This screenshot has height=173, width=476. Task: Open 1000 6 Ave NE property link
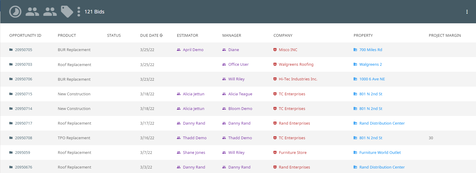pyautogui.click(x=372, y=79)
